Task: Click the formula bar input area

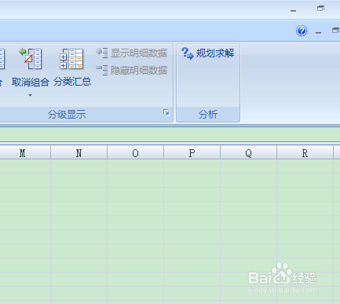Action: (170, 134)
